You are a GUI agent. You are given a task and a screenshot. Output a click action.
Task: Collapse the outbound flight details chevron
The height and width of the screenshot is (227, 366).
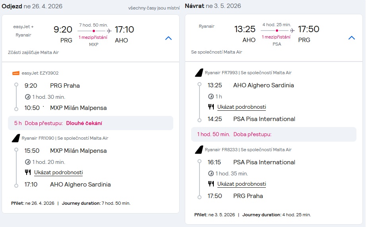click(168, 38)
